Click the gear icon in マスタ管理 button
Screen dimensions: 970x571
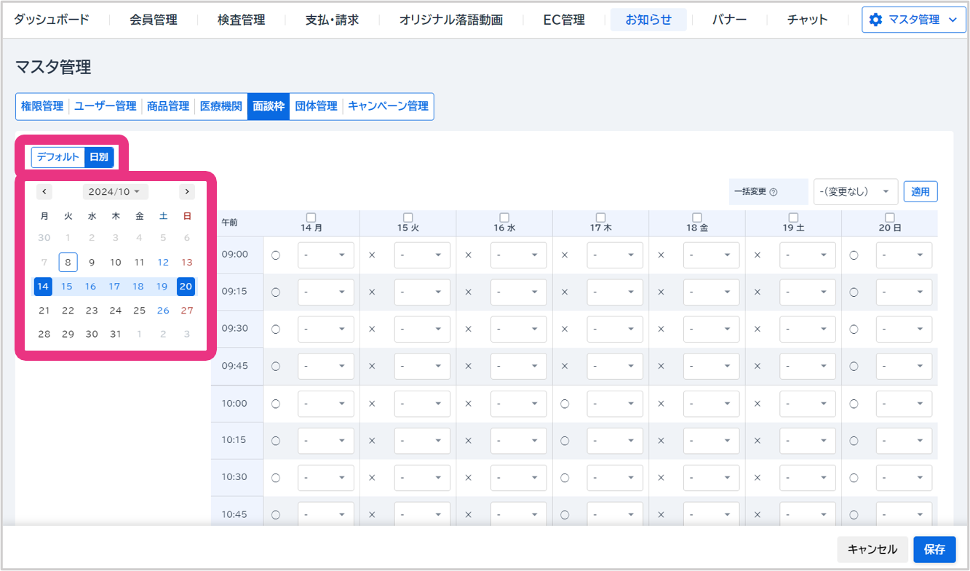click(875, 20)
